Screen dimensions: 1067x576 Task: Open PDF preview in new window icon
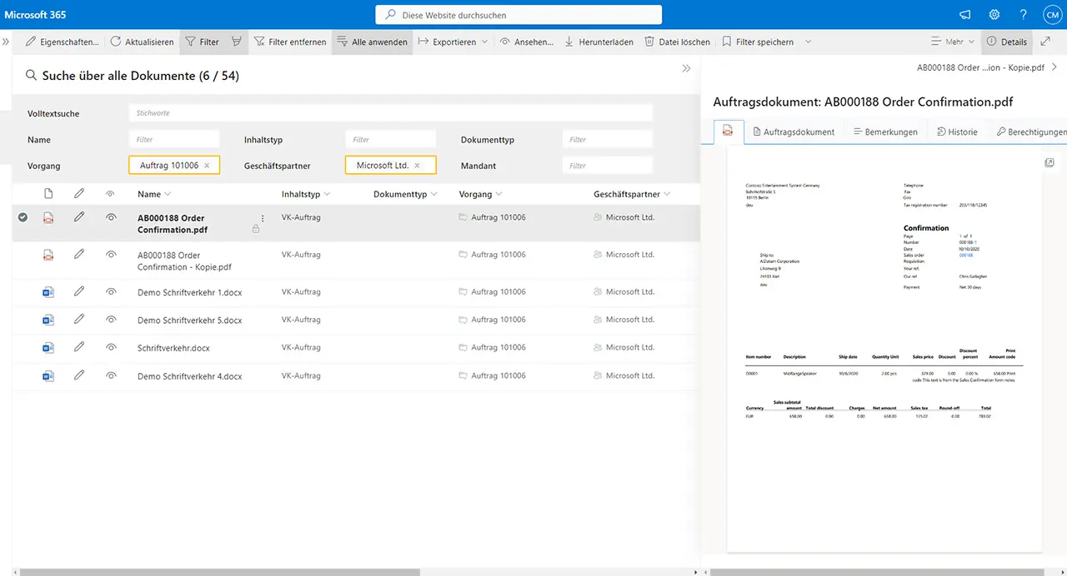click(1049, 162)
